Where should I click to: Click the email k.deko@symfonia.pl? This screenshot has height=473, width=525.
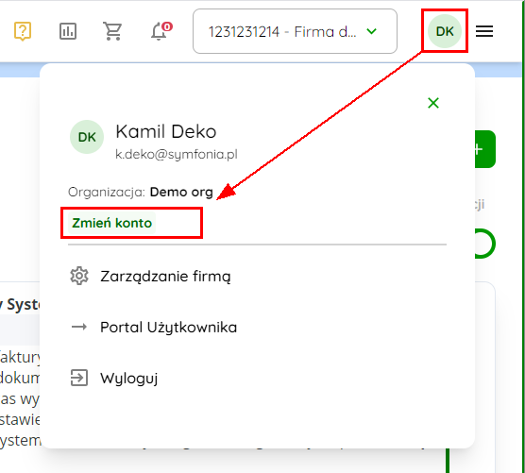[x=177, y=154]
